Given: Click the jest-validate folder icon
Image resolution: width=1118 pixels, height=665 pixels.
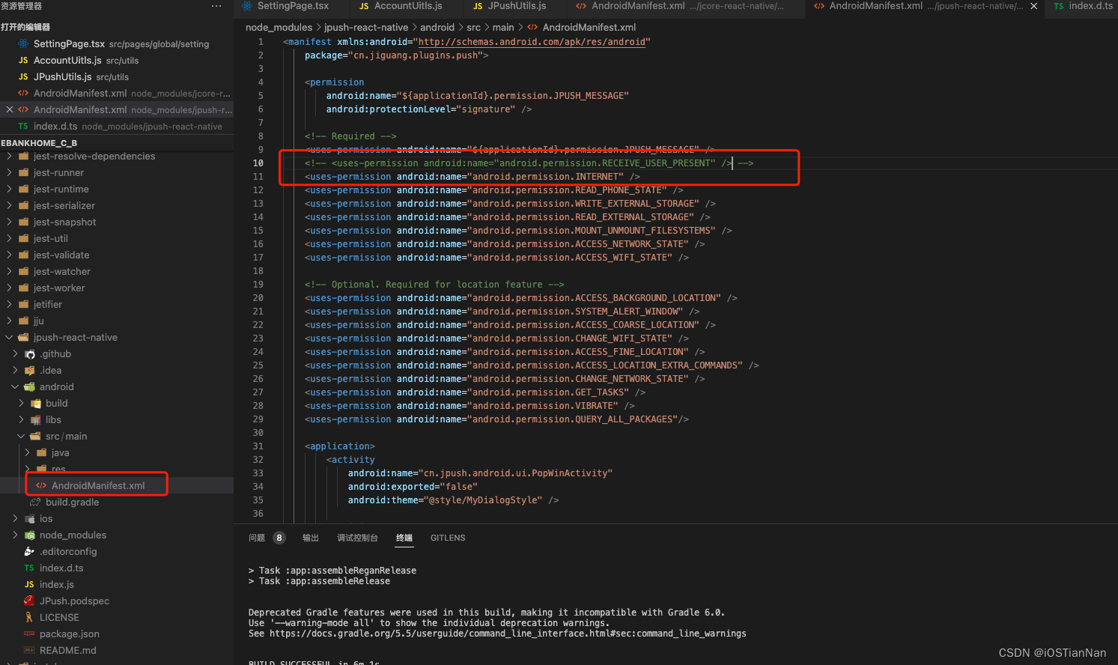Looking at the screenshot, I should point(23,255).
